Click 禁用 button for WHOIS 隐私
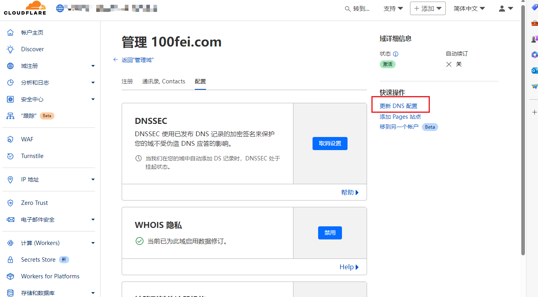The height and width of the screenshot is (297, 538). [x=330, y=233]
